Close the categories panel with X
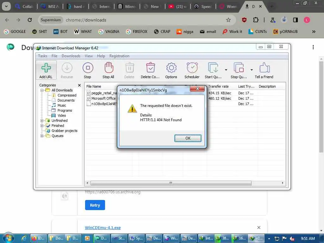The width and height of the screenshot is (324, 243). [79, 85]
